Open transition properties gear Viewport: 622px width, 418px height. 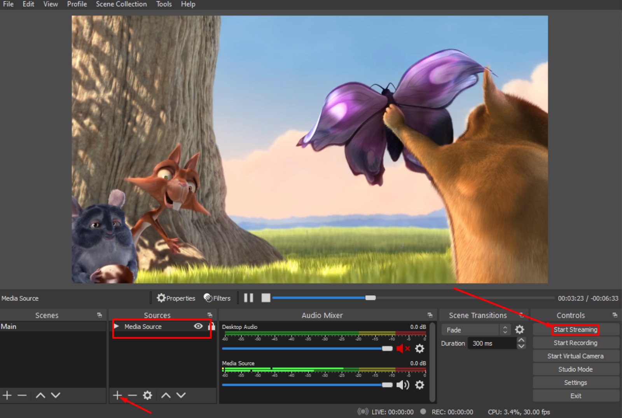tap(519, 330)
